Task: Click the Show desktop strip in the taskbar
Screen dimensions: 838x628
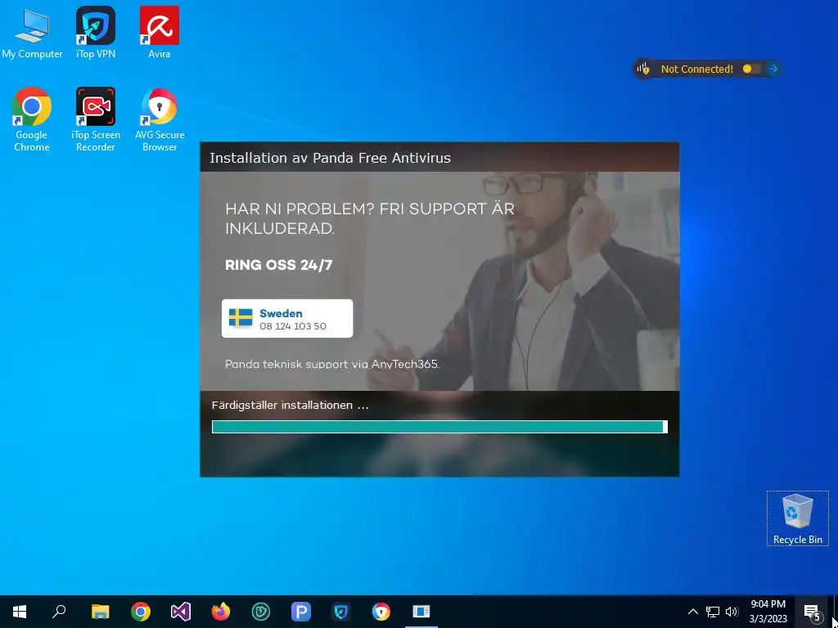Action: point(835,612)
